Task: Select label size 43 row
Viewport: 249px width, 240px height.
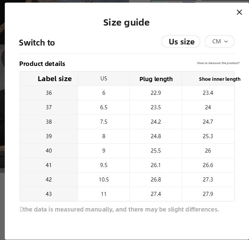Action: click(x=49, y=194)
